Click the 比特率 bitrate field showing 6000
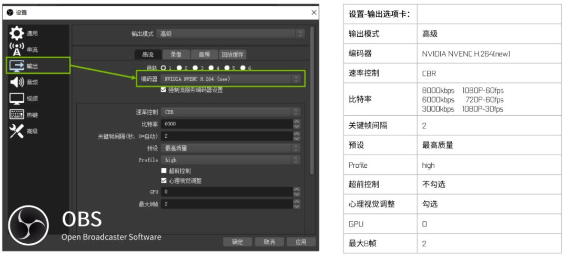This screenshot has height=259, width=568. pos(227,124)
